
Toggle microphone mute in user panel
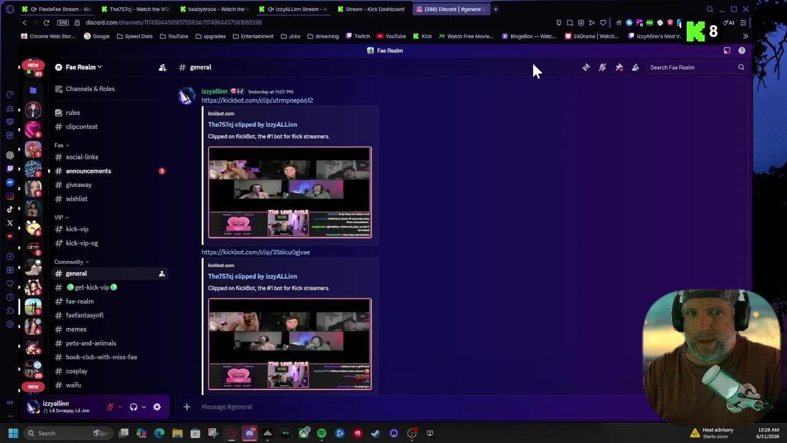[110, 407]
